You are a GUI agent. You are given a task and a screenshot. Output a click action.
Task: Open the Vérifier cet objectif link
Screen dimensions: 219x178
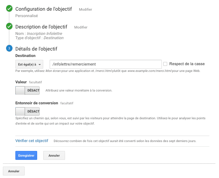click(32, 141)
